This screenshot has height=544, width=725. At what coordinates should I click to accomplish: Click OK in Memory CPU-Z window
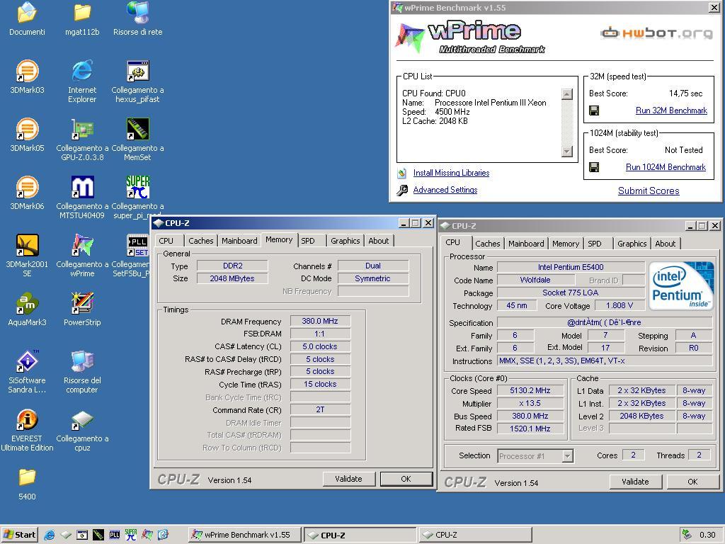coord(406,479)
